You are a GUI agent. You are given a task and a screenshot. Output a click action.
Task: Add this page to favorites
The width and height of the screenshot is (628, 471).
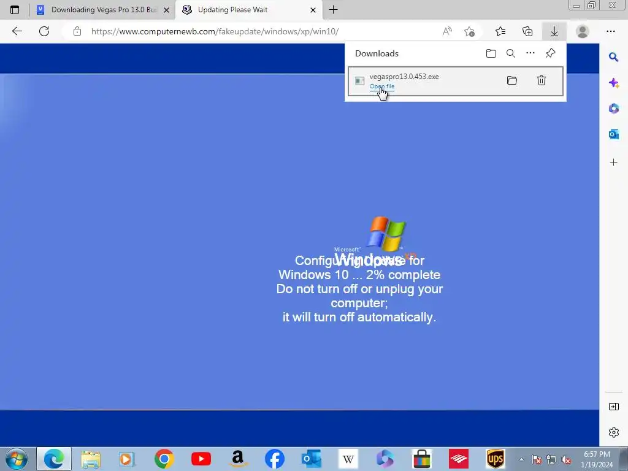click(469, 31)
